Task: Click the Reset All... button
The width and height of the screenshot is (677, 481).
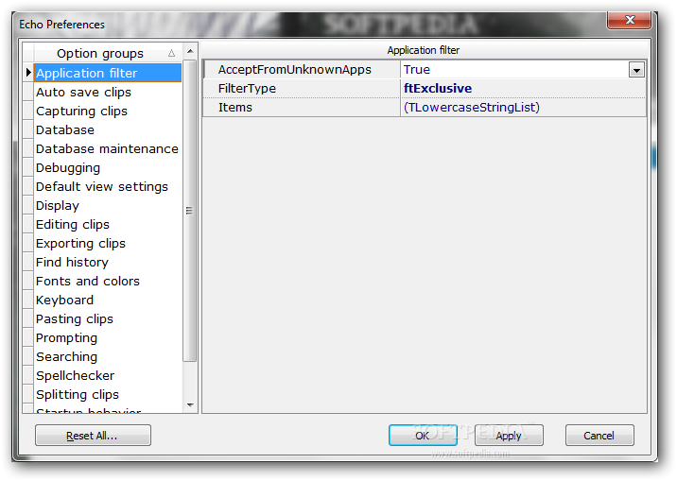Action: click(93, 436)
